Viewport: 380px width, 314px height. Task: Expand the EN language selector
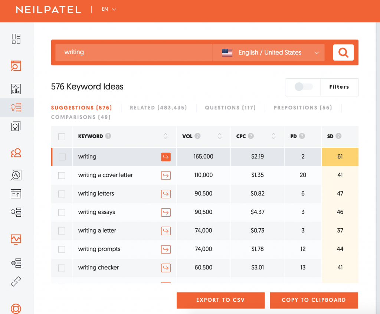click(x=109, y=9)
